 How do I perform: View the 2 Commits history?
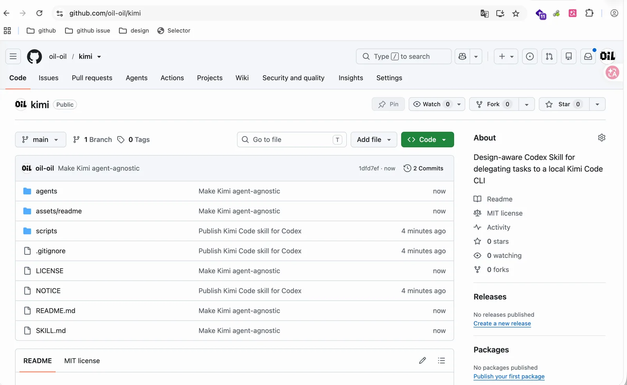click(423, 168)
